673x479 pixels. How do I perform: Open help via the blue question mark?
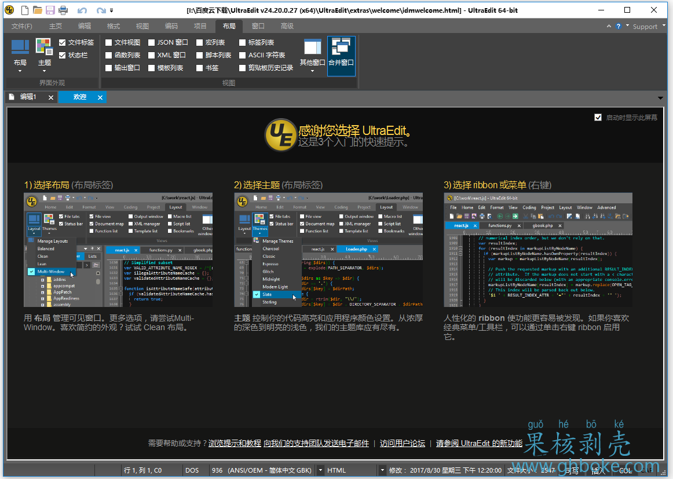[x=619, y=26]
